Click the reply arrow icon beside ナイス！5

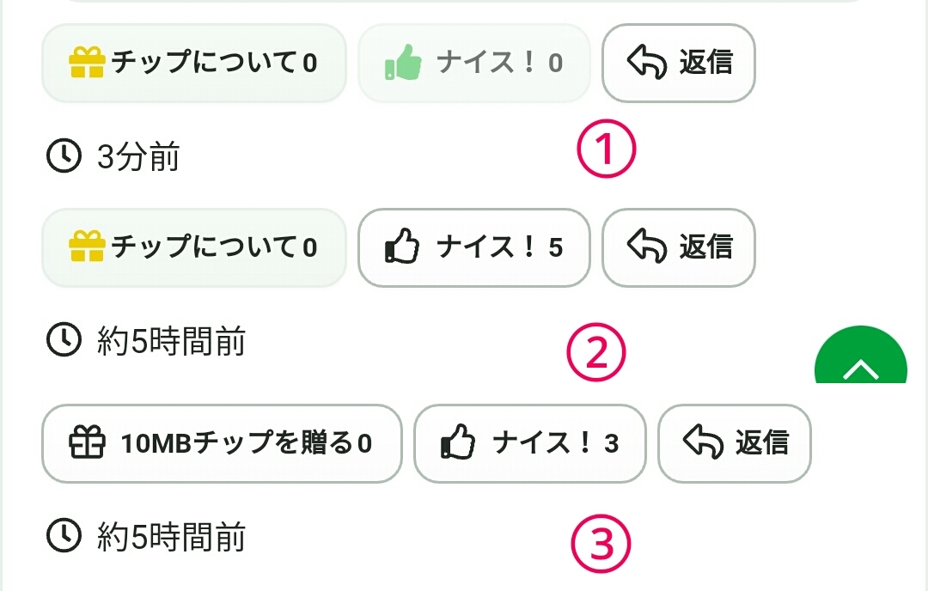click(x=647, y=247)
